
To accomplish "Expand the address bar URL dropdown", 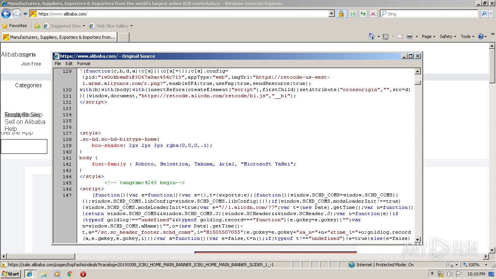I will [331, 14].
